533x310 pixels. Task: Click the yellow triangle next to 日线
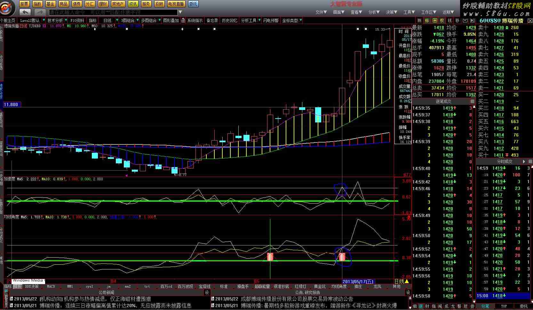coord(407,281)
